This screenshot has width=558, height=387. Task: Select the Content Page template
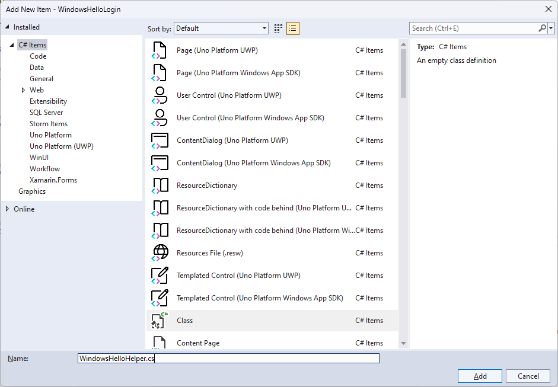pos(199,343)
